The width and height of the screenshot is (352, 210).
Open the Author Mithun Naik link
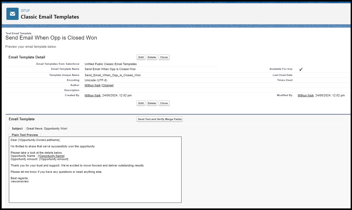(x=93, y=85)
